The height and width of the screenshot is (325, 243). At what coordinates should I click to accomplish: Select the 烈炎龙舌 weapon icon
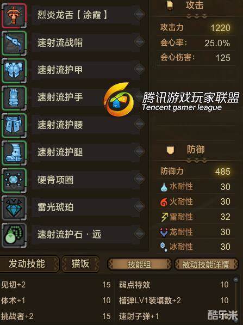coord(14,15)
